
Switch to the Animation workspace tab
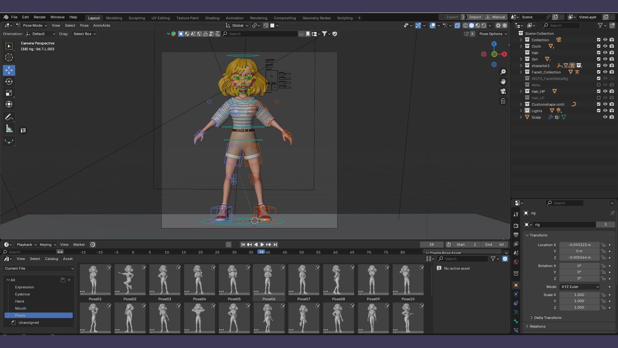pos(235,18)
